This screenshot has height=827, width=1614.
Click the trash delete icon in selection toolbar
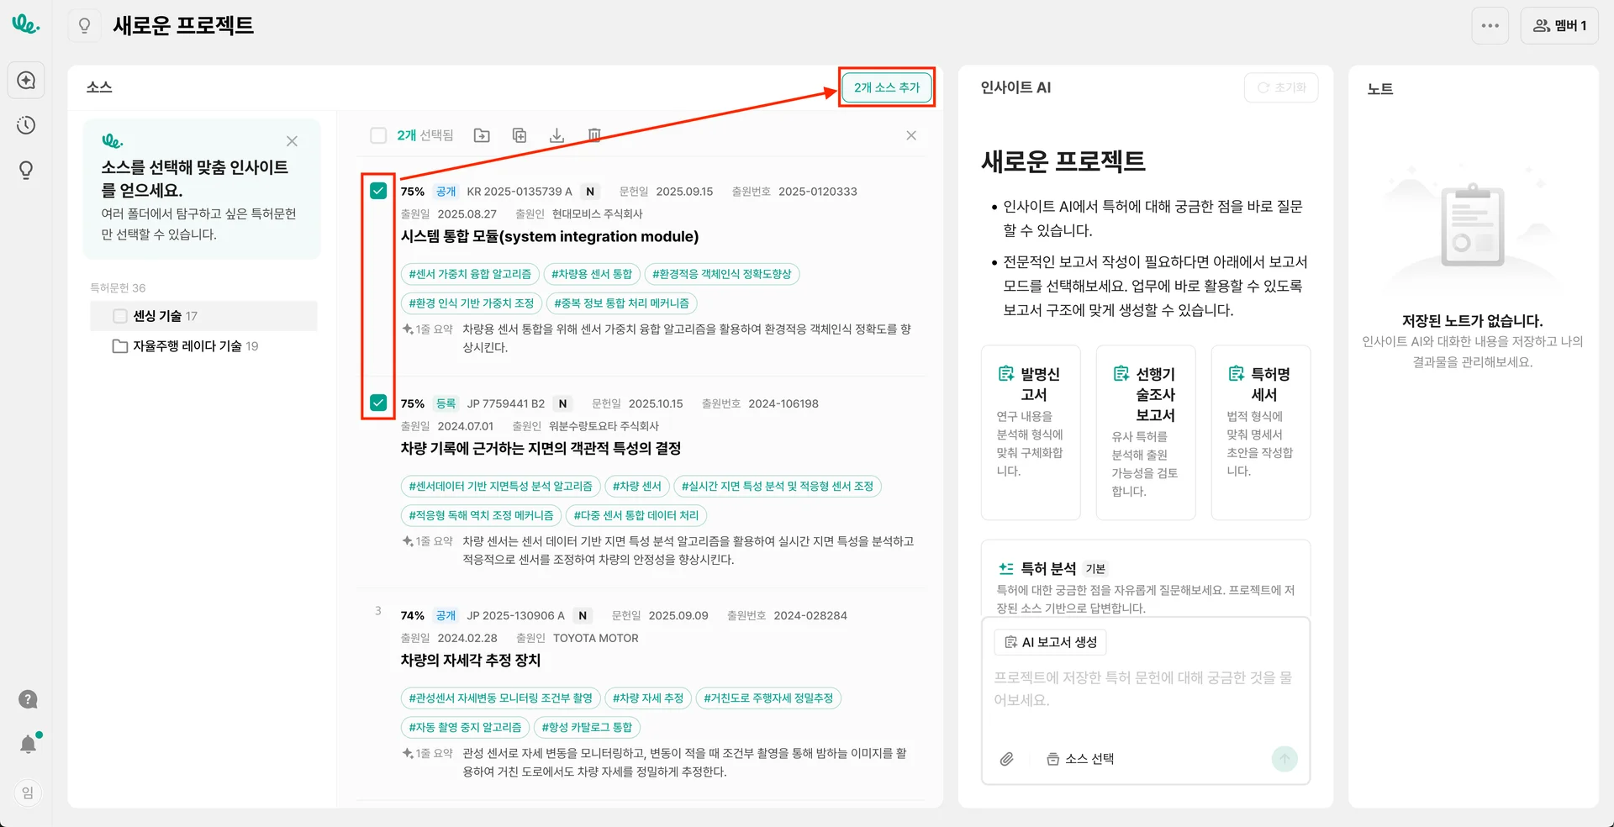(x=594, y=135)
